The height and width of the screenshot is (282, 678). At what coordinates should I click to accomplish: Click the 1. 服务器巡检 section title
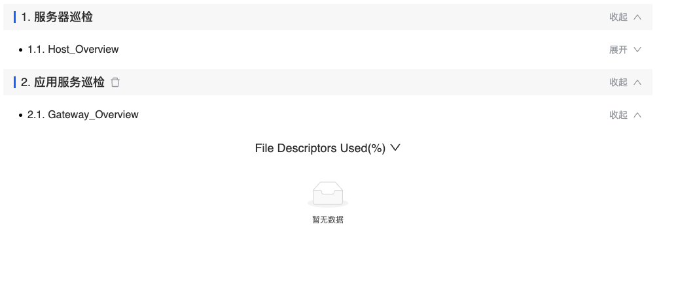pos(57,17)
